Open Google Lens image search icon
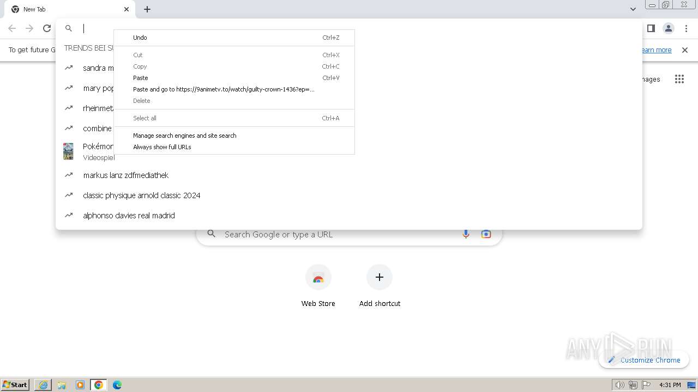The width and height of the screenshot is (698, 392). pyautogui.click(x=486, y=234)
